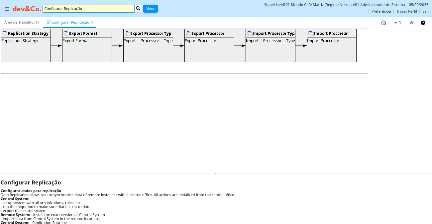
Task: Open the Preferência link
Action: click(x=381, y=11)
